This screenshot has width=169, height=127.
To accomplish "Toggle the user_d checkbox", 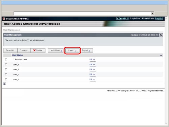I will [x=6, y=79].
